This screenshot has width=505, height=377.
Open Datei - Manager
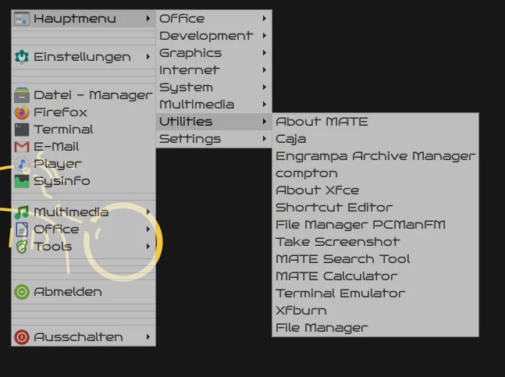point(84,95)
